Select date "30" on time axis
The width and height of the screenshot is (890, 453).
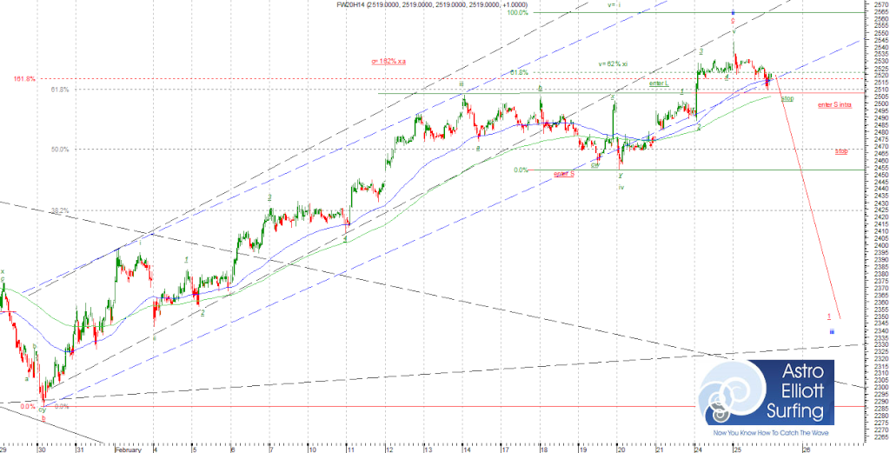pyautogui.click(x=41, y=449)
